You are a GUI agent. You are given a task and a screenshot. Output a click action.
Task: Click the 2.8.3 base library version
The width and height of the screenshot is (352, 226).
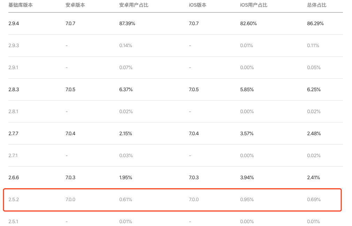[x=14, y=89]
